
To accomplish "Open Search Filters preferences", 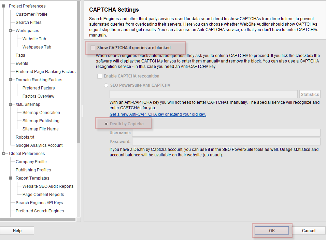I will [x=28, y=22].
